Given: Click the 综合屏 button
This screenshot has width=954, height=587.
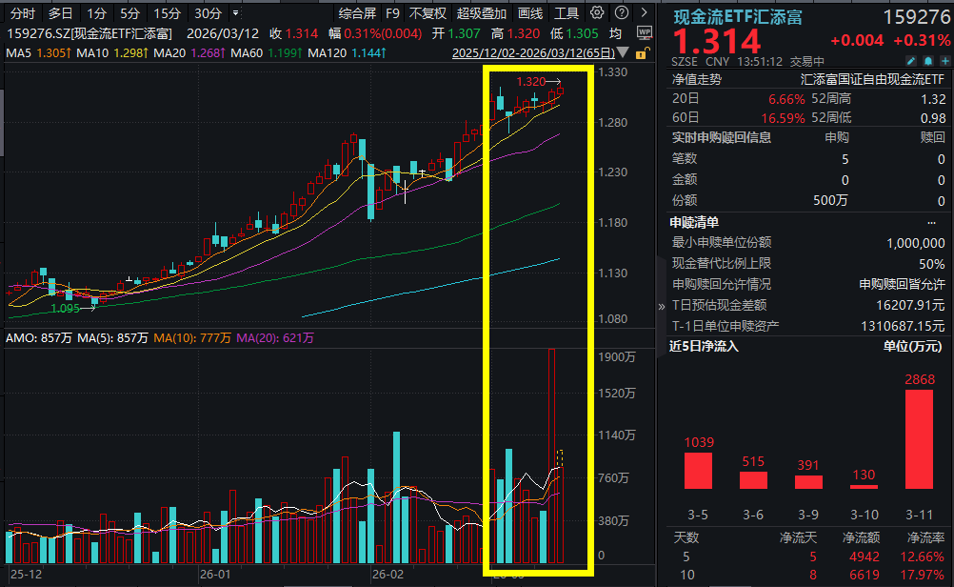Looking at the screenshot, I should [358, 13].
